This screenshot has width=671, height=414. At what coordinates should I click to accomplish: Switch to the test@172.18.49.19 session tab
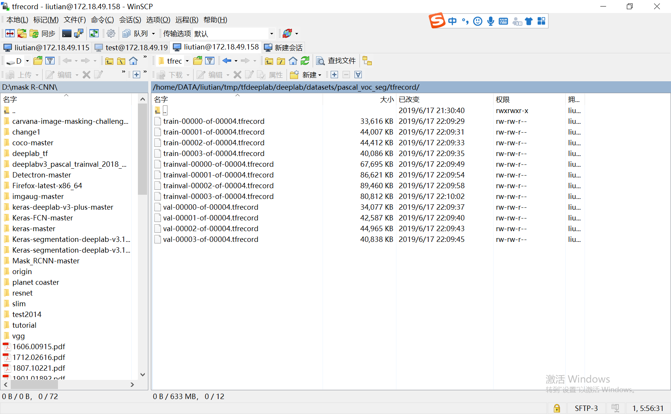(131, 48)
